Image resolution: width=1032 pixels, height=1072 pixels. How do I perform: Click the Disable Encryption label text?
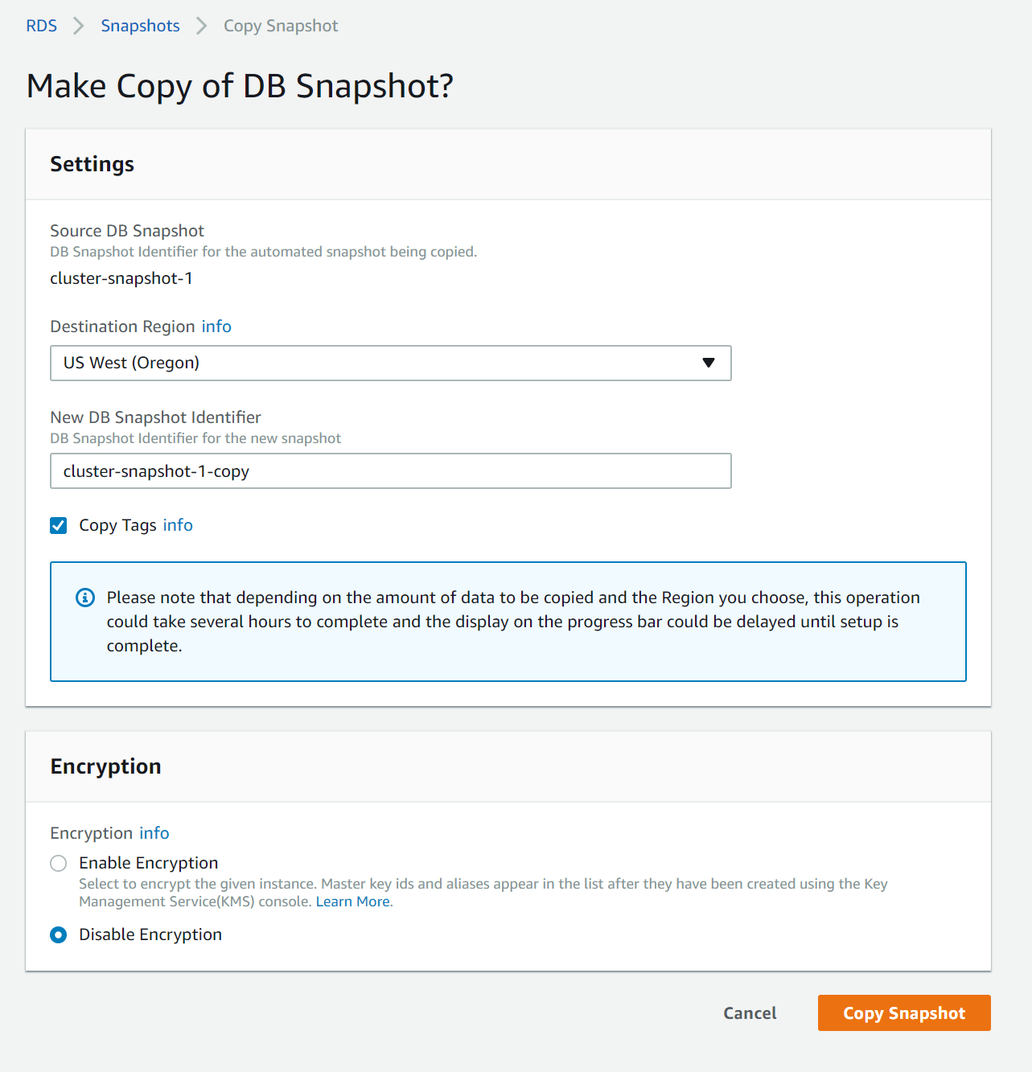click(150, 934)
